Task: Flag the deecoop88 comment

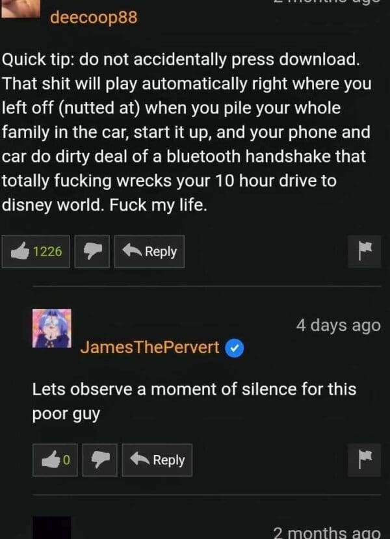Action: point(365,252)
